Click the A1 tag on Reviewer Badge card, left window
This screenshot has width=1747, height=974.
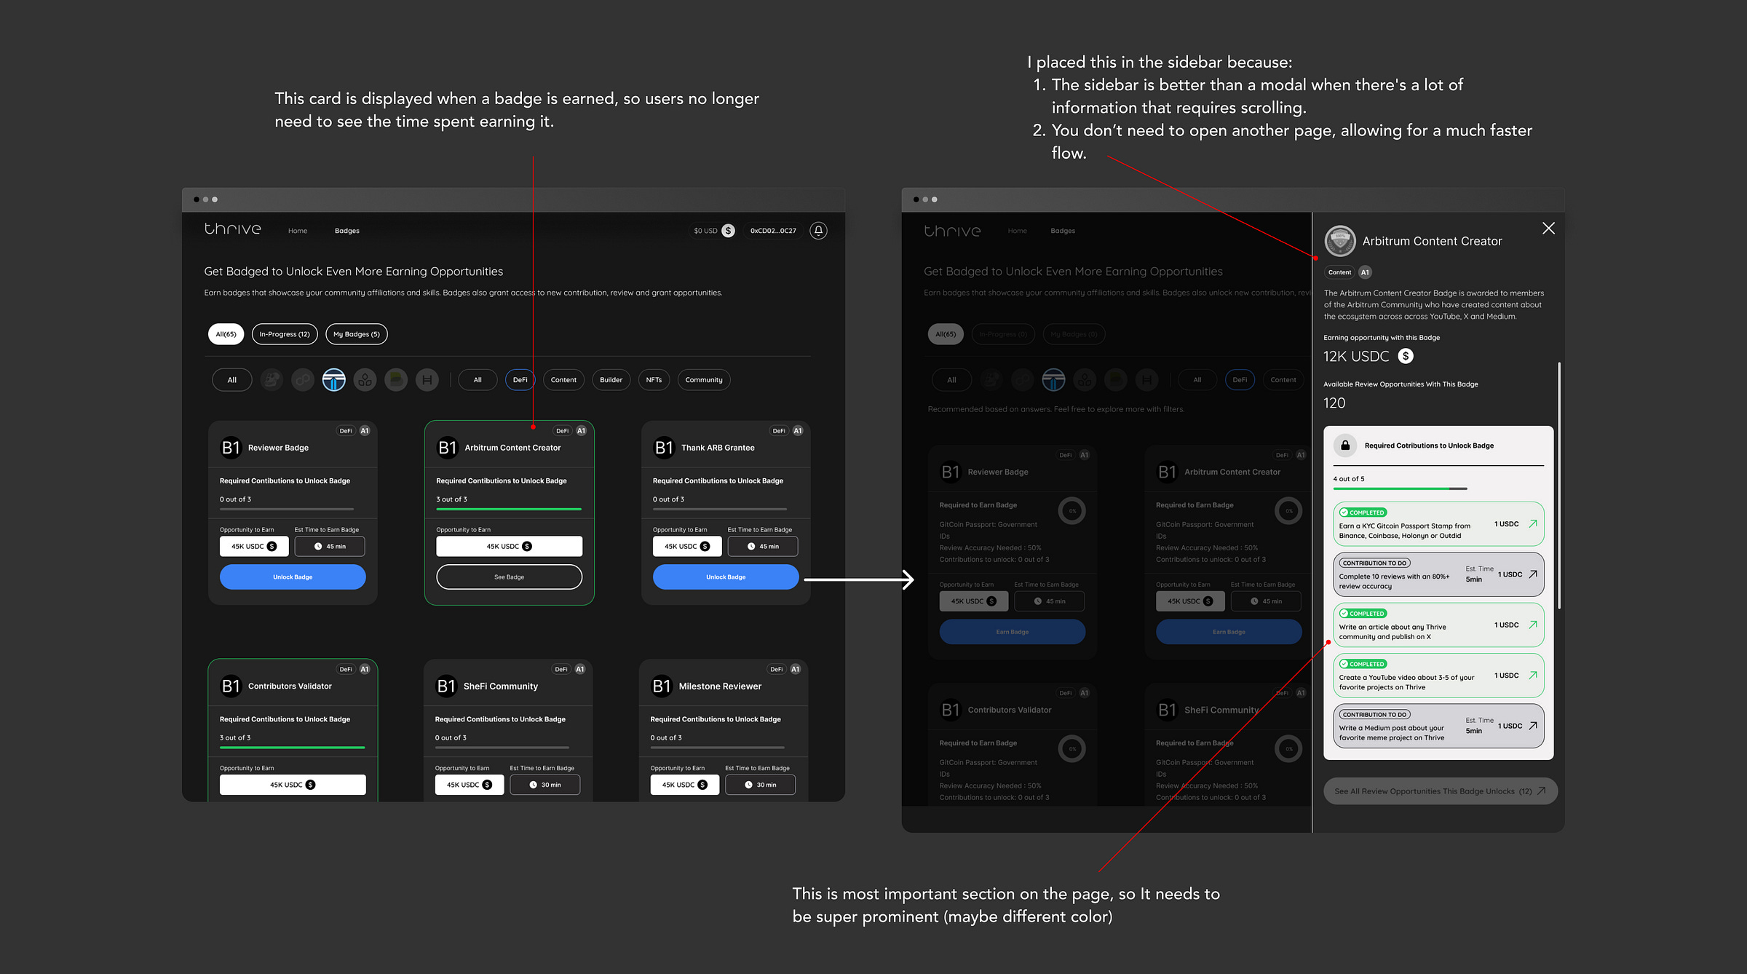(365, 431)
